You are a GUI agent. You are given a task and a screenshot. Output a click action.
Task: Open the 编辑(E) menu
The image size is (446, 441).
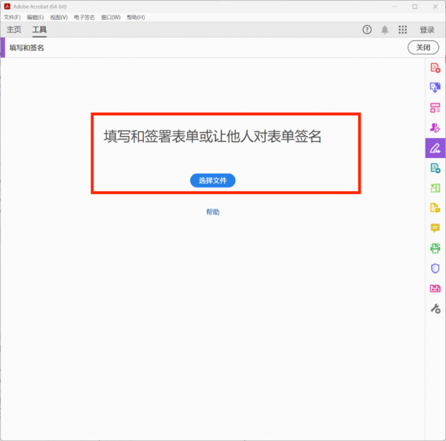[x=35, y=18]
